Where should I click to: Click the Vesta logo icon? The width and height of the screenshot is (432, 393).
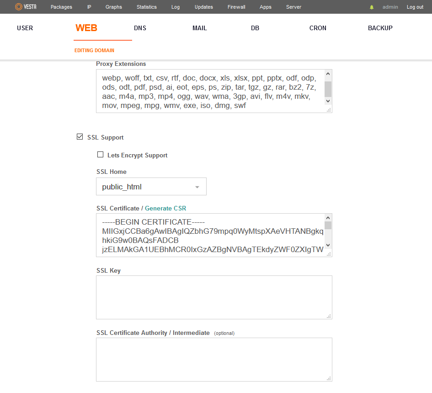coord(19,7)
